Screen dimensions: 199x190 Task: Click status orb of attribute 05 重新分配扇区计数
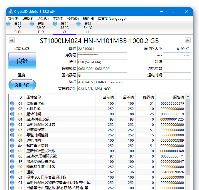point(12,124)
